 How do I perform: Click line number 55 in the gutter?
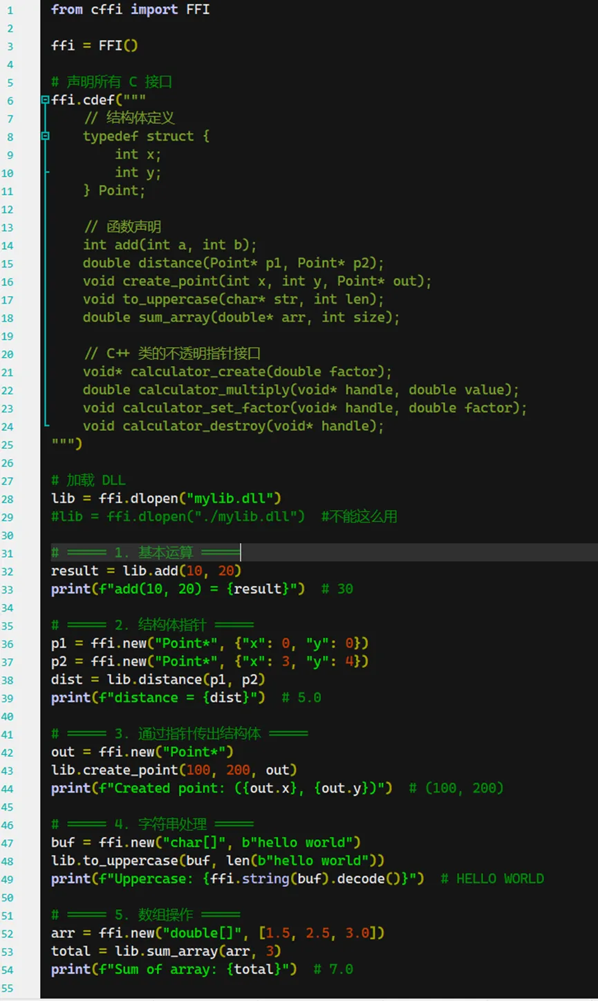click(8, 987)
